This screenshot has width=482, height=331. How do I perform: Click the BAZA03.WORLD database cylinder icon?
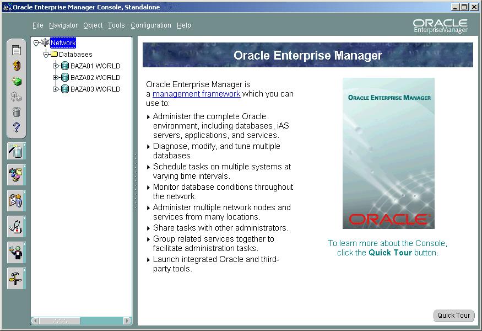[x=65, y=89]
